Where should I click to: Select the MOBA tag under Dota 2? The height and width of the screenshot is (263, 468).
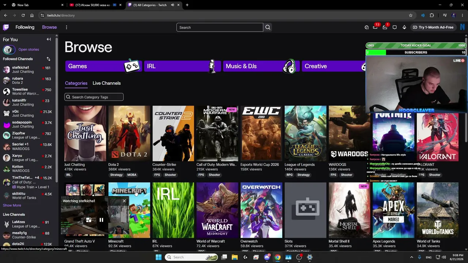[132, 175]
